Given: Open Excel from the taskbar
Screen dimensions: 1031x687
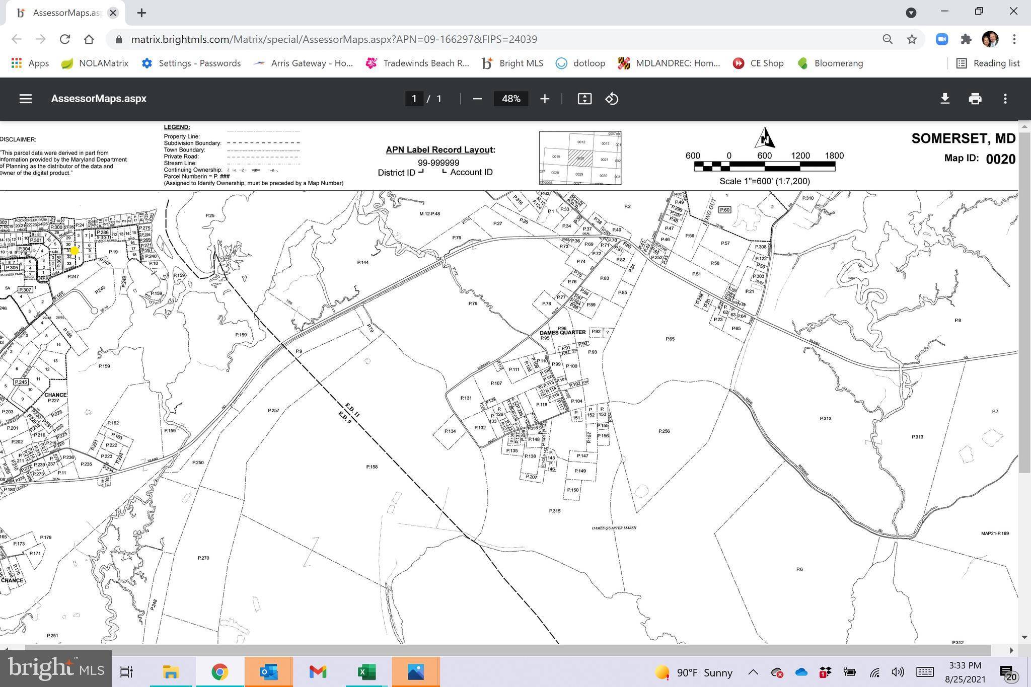Looking at the screenshot, I should [x=366, y=671].
